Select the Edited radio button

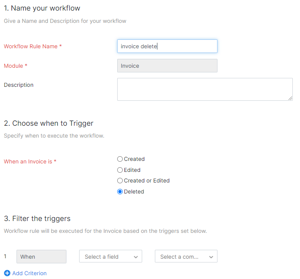[x=120, y=170]
